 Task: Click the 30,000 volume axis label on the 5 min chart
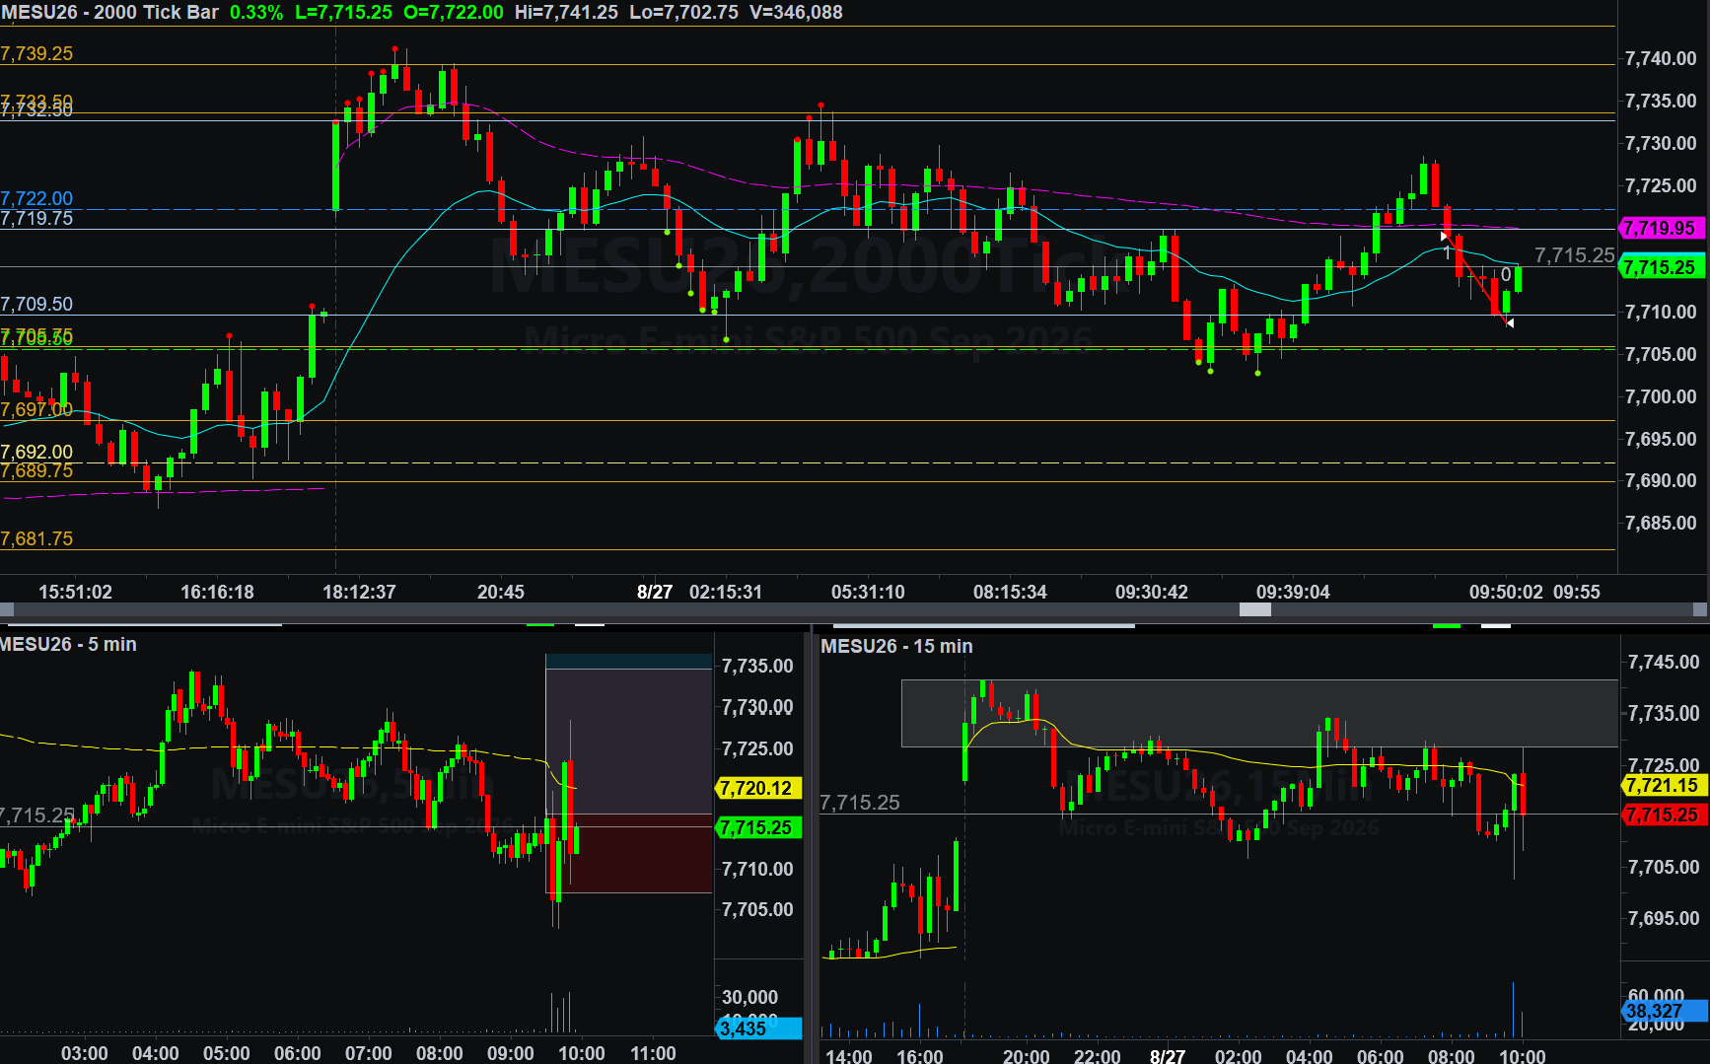click(x=749, y=998)
